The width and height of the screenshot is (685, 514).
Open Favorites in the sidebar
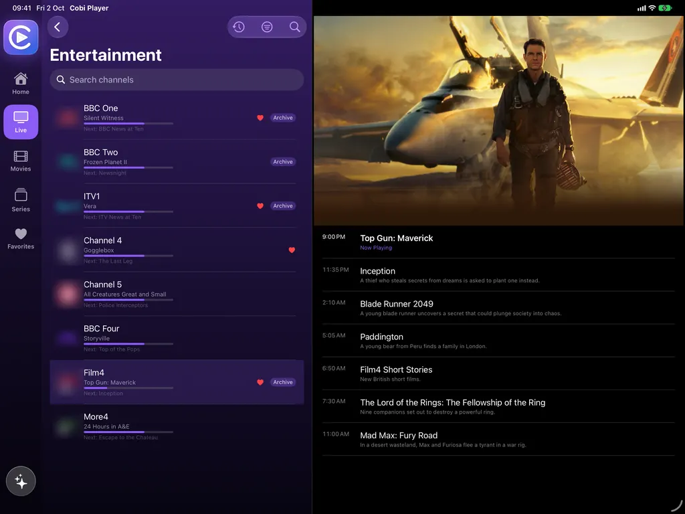pyautogui.click(x=21, y=239)
